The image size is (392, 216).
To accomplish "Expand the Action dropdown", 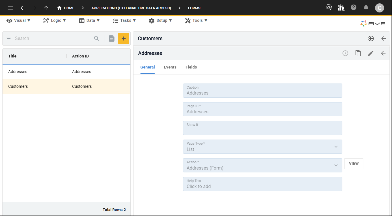I will [x=336, y=165].
